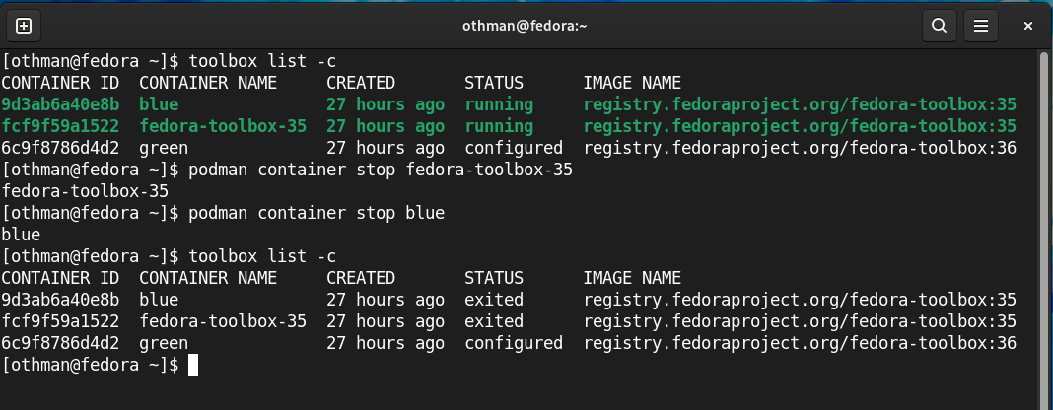The height and width of the screenshot is (410, 1053).
Task: Click the search magnifier icon
Action: pyautogui.click(x=940, y=26)
